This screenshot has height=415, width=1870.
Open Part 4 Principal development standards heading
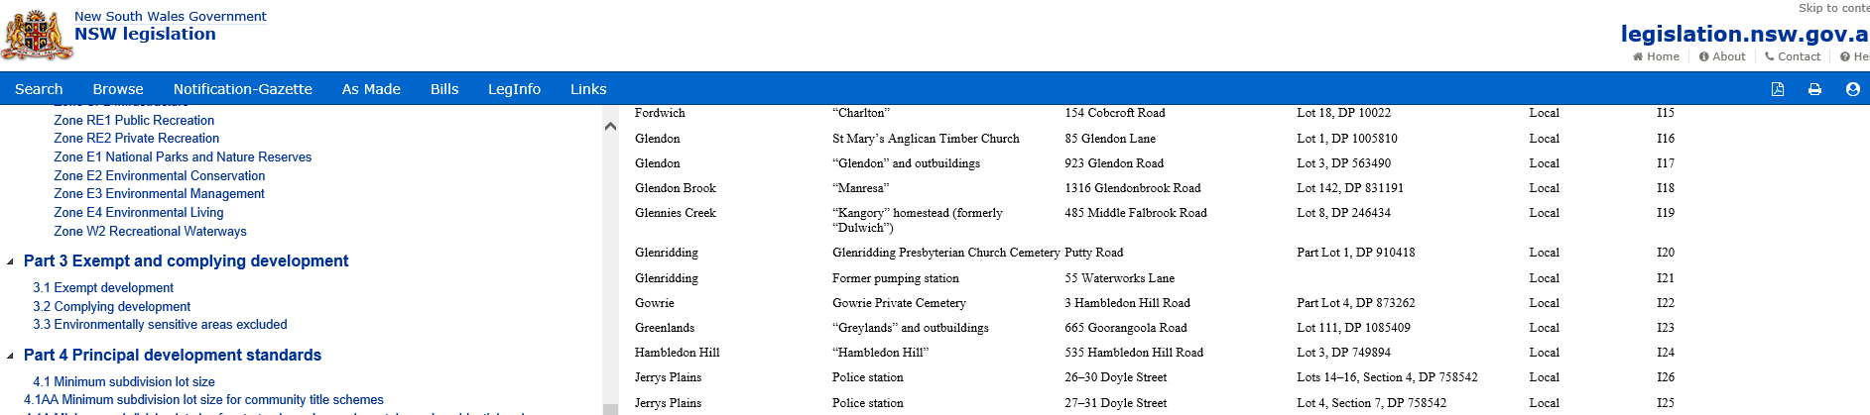[x=173, y=356]
